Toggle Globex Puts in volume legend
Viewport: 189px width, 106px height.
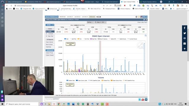105,80
